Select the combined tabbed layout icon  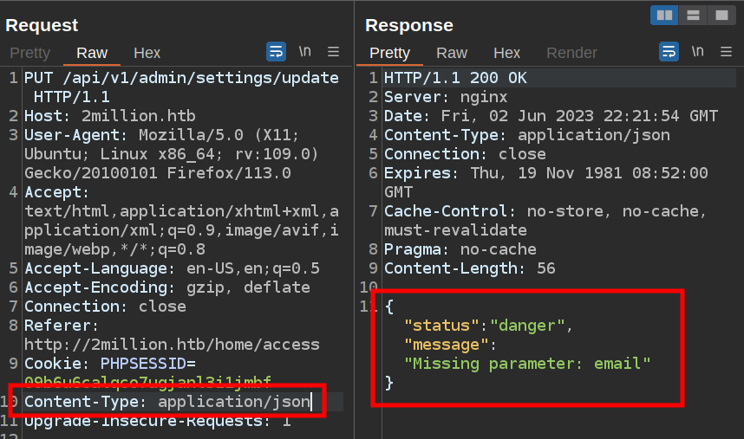pyautogui.click(x=721, y=16)
